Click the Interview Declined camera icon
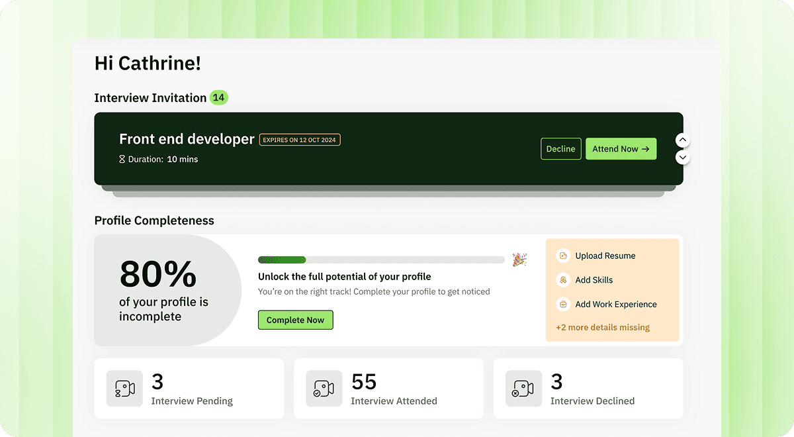Screen dimensions: 794x437 coord(523,389)
